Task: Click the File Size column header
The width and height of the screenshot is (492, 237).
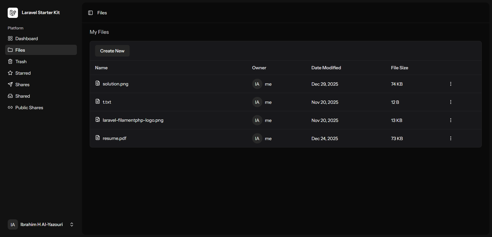Action: pos(399,68)
